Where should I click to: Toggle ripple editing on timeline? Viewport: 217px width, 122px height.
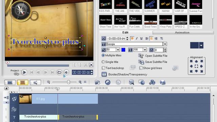click(6, 98)
